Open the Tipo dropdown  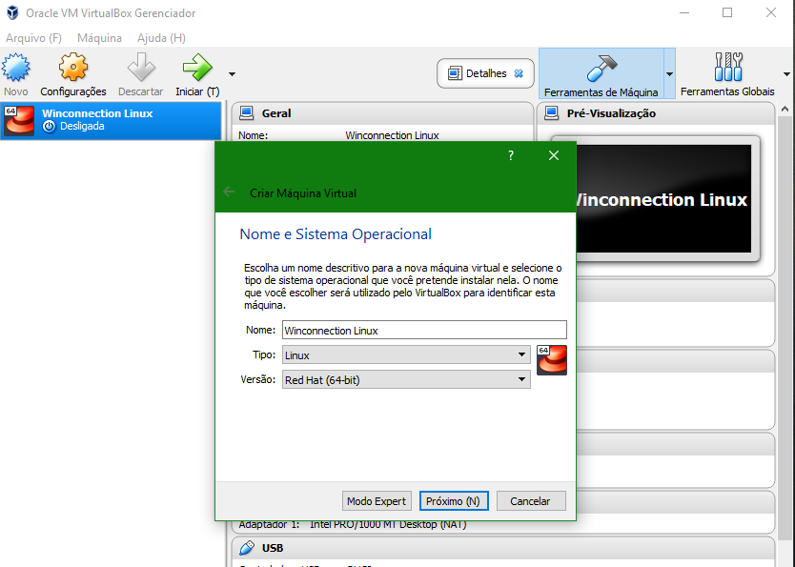click(x=406, y=354)
